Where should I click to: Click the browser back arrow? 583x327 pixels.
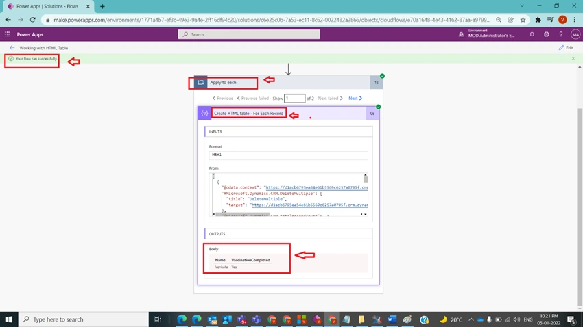[8, 20]
